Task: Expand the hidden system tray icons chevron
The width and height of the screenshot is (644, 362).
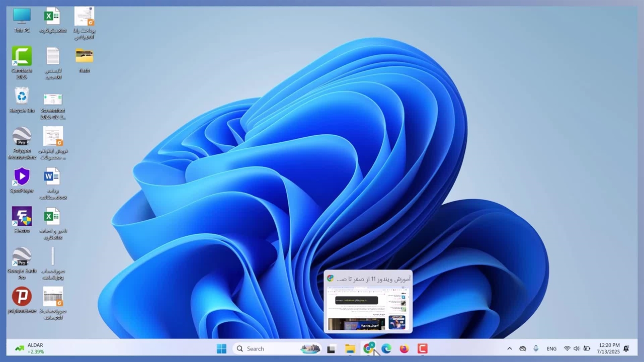Action: [509, 349]
